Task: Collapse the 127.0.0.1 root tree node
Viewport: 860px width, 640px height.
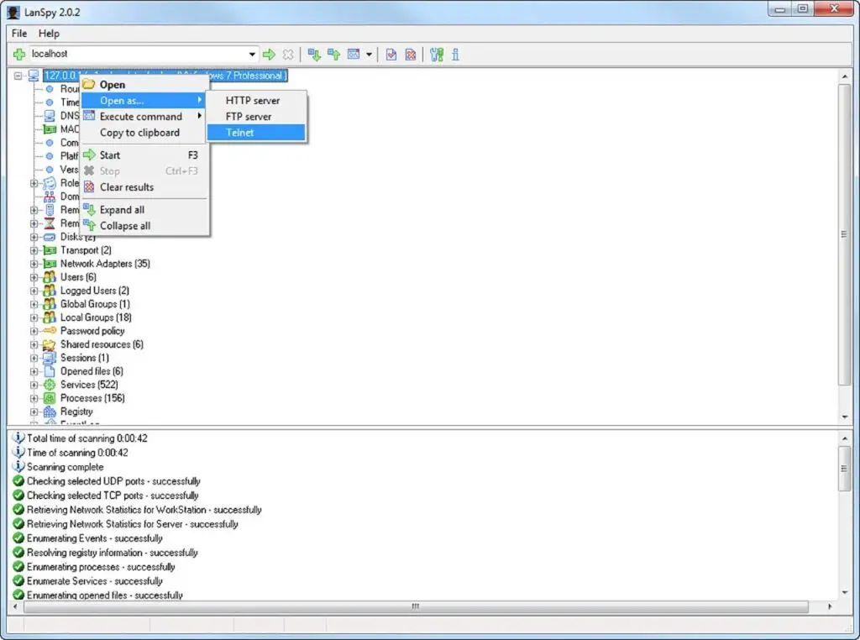Action: tap(18, 76)
